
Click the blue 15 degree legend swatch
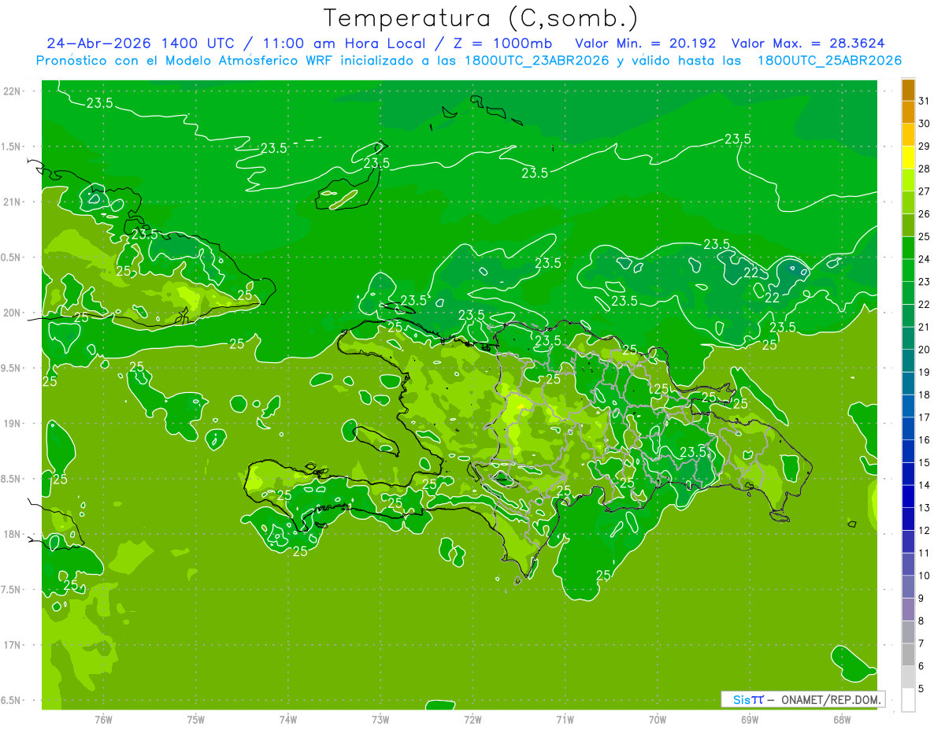pos(908,451)
